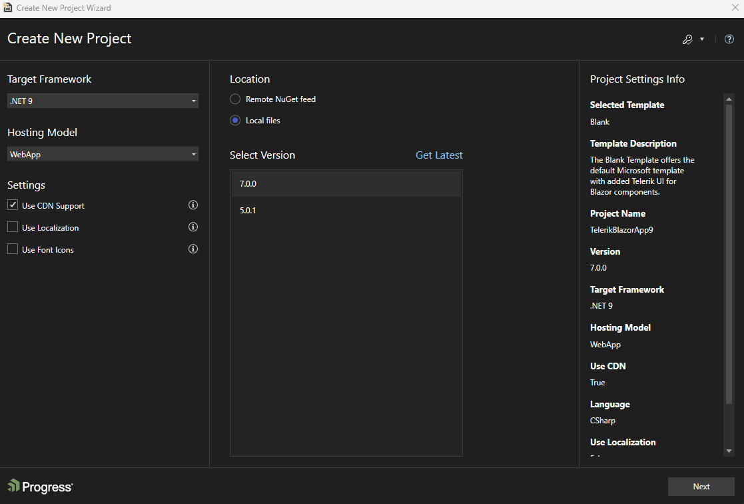
Task: Enable Use Localization checkbox
Action: pyautogui.click(x=13, y=227)
